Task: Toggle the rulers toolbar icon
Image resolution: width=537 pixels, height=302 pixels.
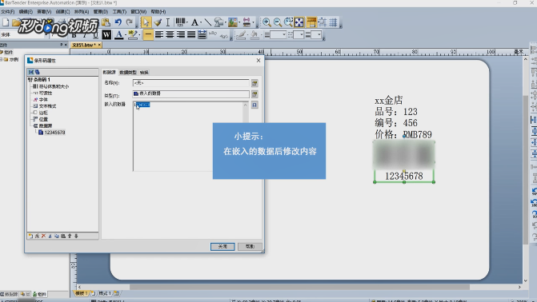Action: tap(311, 22)
